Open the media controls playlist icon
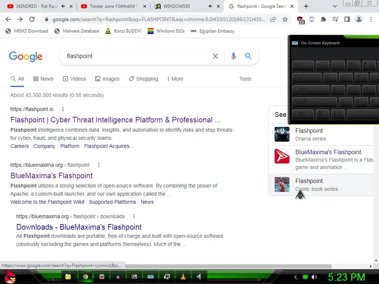Screen dimensions: 379x284 coord(335,19)
